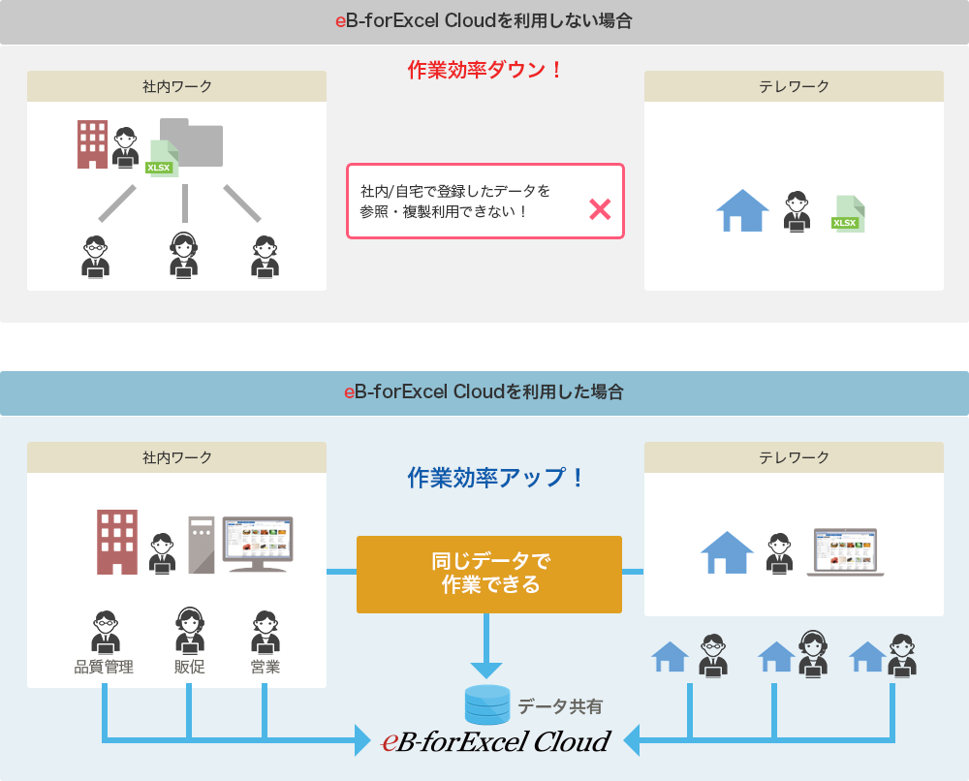Screen dimensions: 969x781
Task: Click the worker icon beside lower red building
Action: pyautogui.click(x=162, y=553)
